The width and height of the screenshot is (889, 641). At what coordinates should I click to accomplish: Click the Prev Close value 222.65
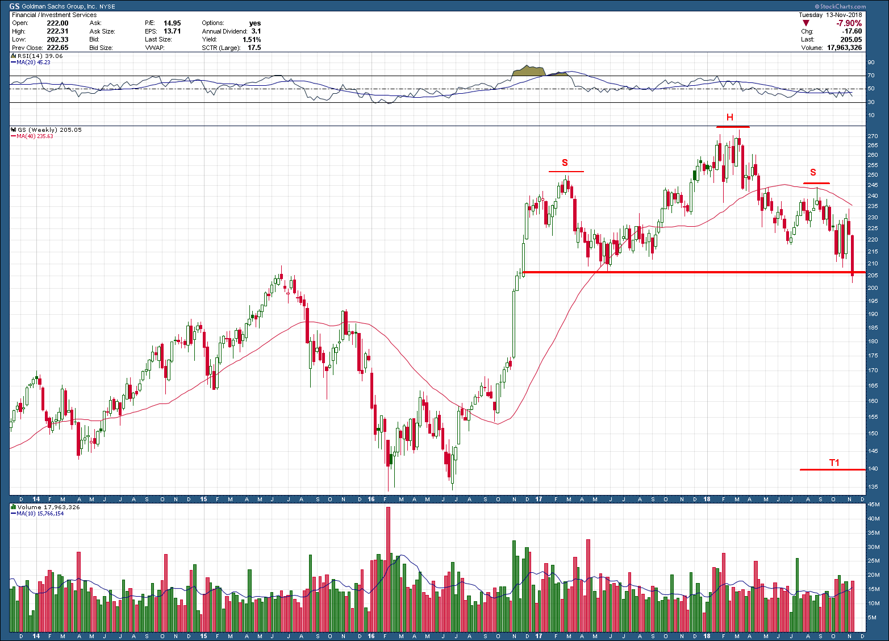click(x=57, y=48)
